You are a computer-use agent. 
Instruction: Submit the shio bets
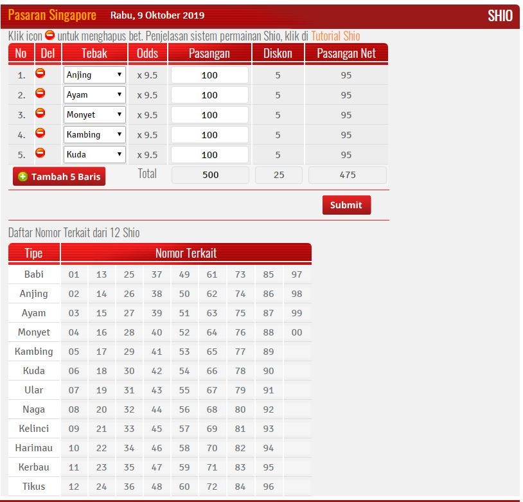[346, 205]
